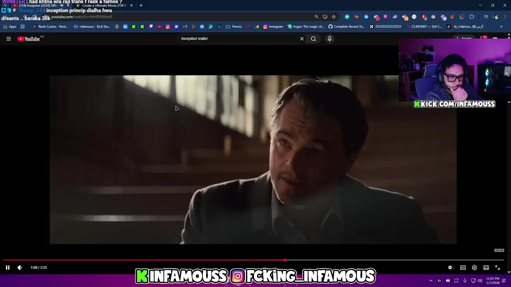This screenshot has height=287, width=511.
Task: Open the Apps bookmark
Action: pos(10,27)
